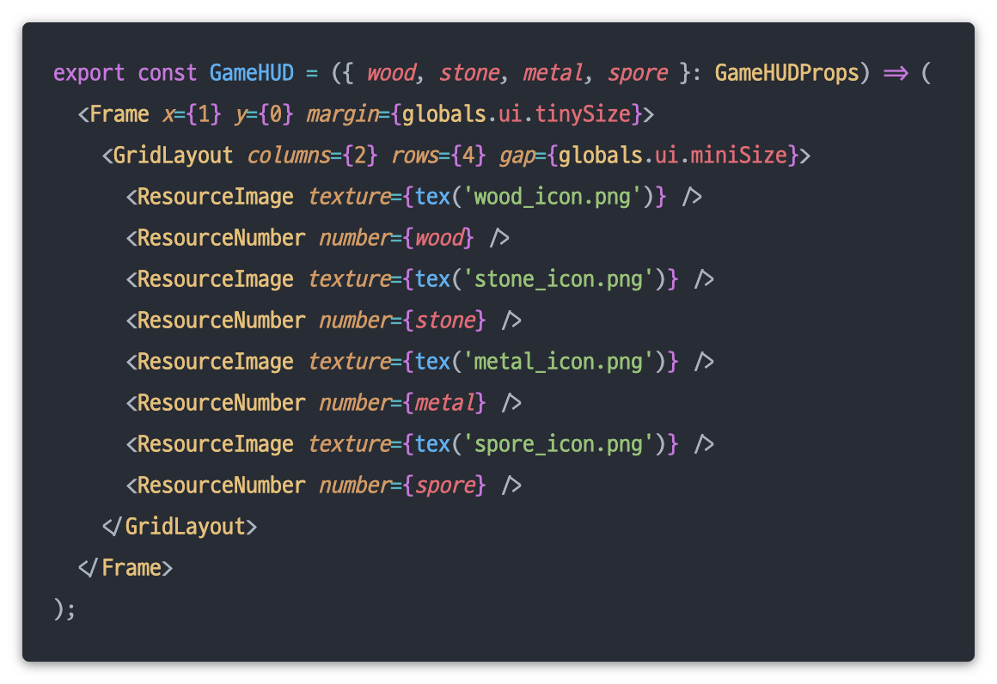Click the GameHUD component name
The width and height of the screenshot is (997, 684).
252,73
